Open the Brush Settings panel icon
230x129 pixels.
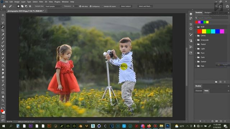click(x=191, y=35)
